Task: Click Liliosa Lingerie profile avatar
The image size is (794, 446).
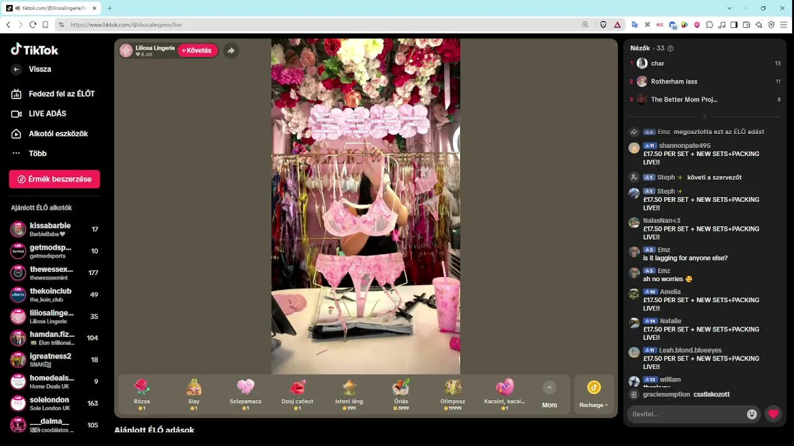Action: coord(126,51)
